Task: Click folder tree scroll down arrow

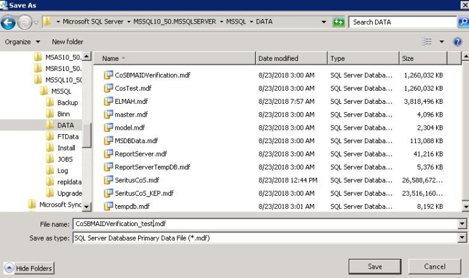Action: click(x=86, y=206)
